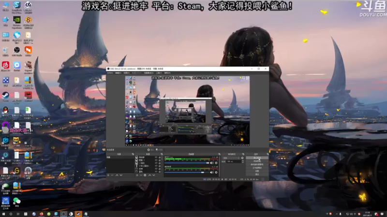The width and height of the screenshot is (387, 217).
Task: Open settings gear of lower mixer channel
Action: pos(216,173)
